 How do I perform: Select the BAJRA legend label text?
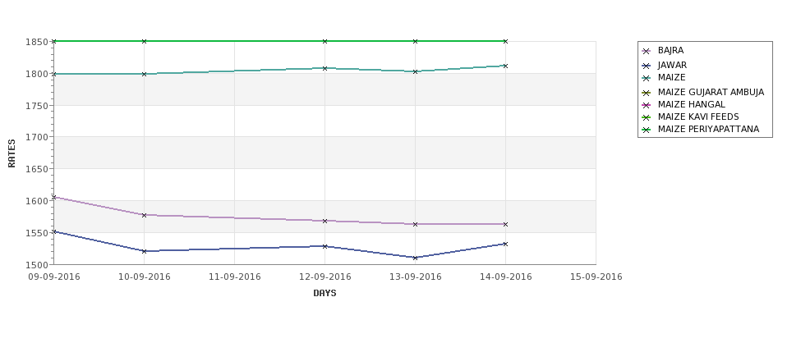tap(670, 51)
